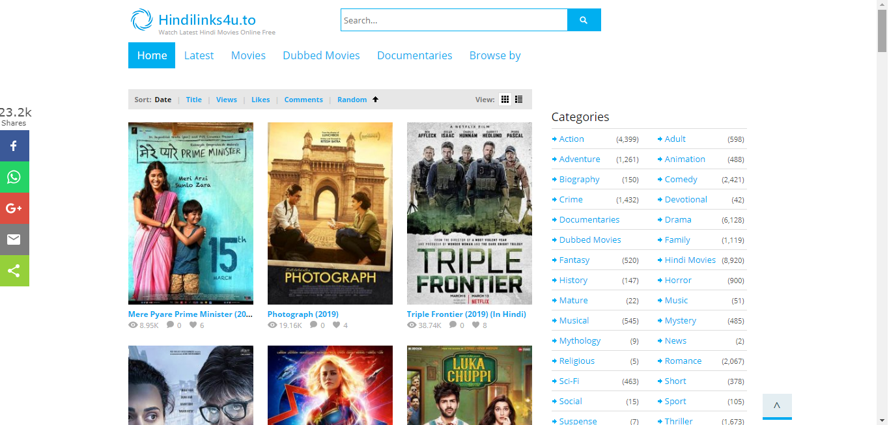889x425 pixels.
Task: Open the Movies menu
Action: (248, 55)
